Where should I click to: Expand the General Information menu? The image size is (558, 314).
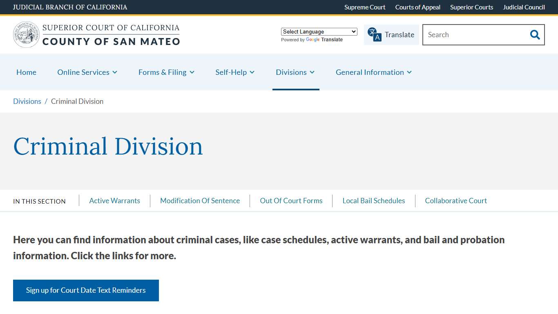point(373,72)
